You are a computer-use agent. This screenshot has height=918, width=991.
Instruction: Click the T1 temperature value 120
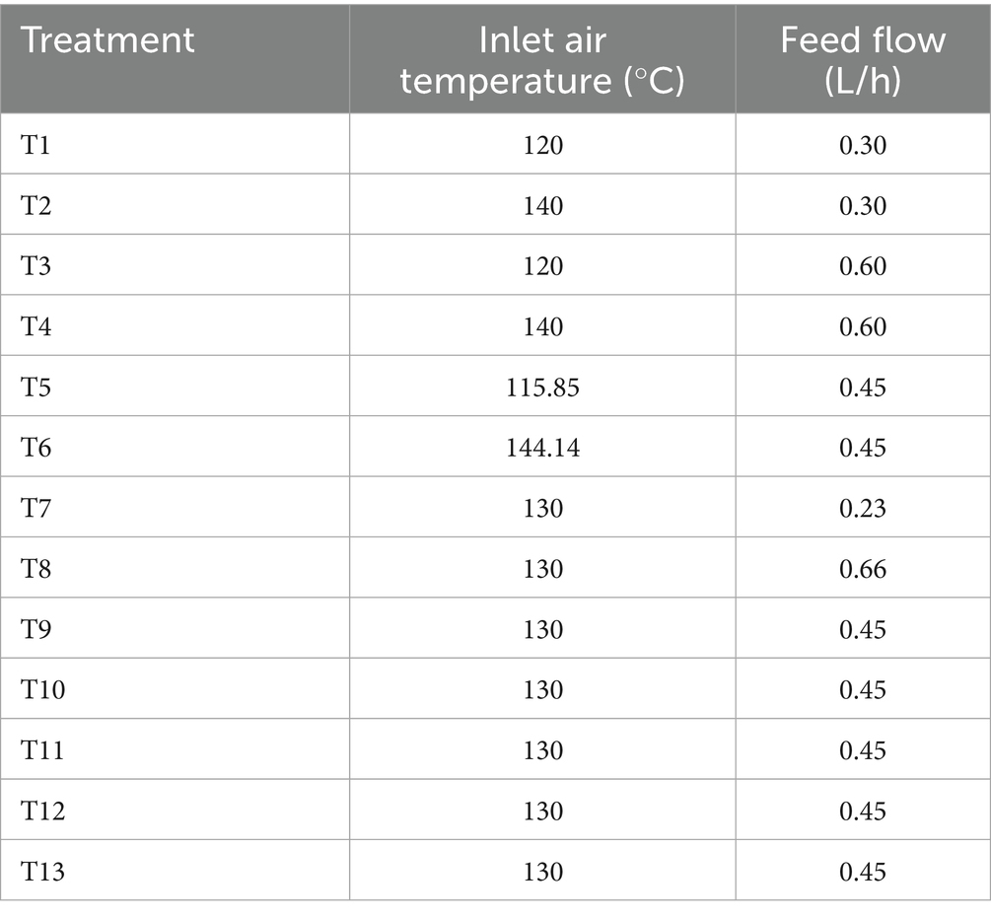pyautogui.click(x=542, y=146)
